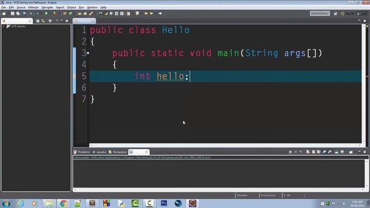This screenshot has width=370, height=208.
Task: Open the Run menu
Action: [82, 8]
